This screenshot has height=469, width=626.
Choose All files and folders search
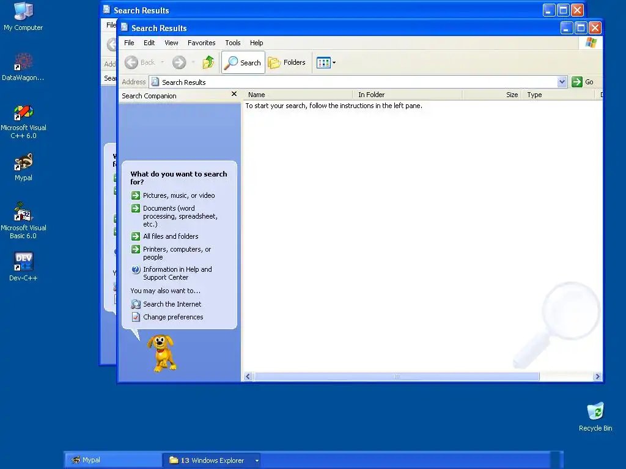coord(171,236)
